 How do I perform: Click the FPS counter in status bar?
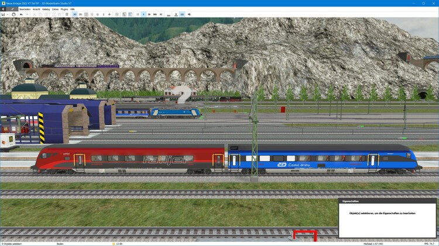pos(429,244)
